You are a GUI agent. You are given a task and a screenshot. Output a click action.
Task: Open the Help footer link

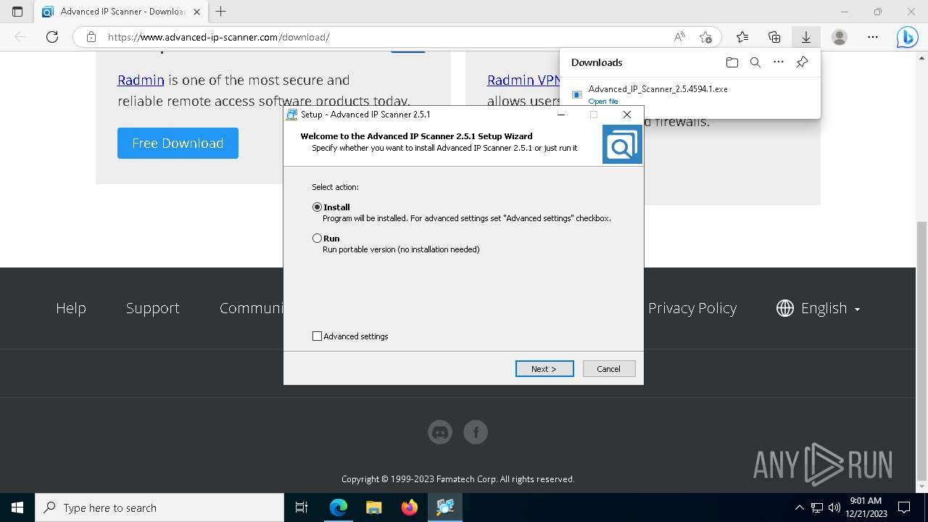point(71,308)
